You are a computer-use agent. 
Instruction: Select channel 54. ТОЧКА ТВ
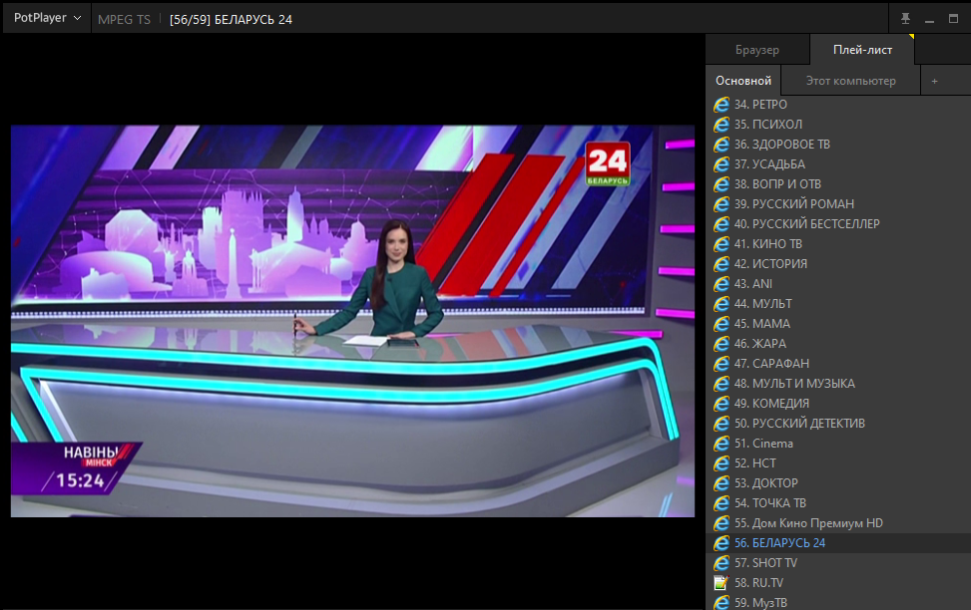point(838,503)
